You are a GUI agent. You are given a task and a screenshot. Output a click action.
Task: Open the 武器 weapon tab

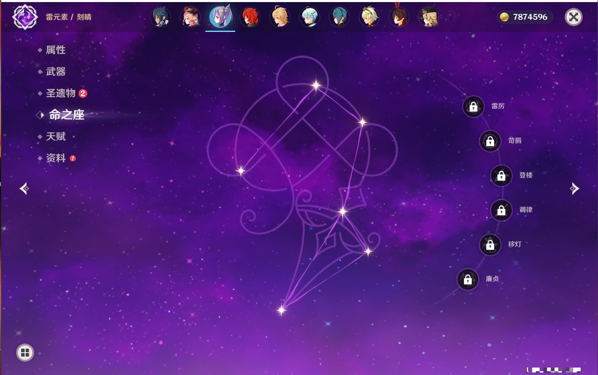[x=55, y=72]
